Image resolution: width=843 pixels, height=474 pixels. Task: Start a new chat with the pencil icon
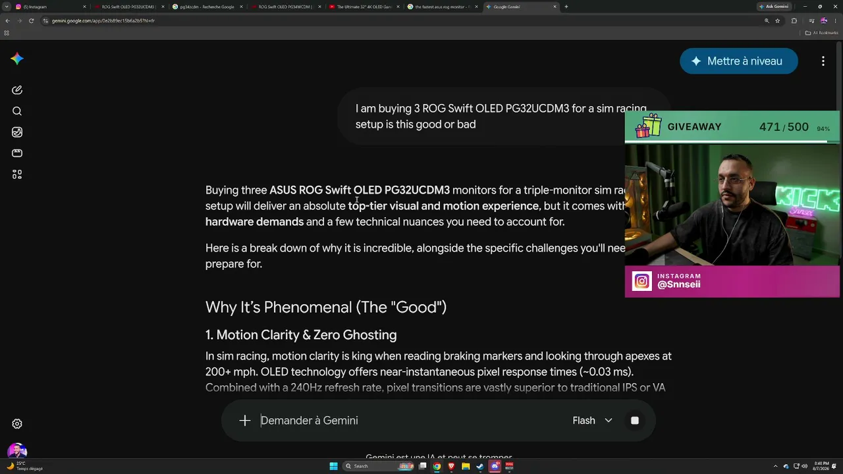click(17, 90)
